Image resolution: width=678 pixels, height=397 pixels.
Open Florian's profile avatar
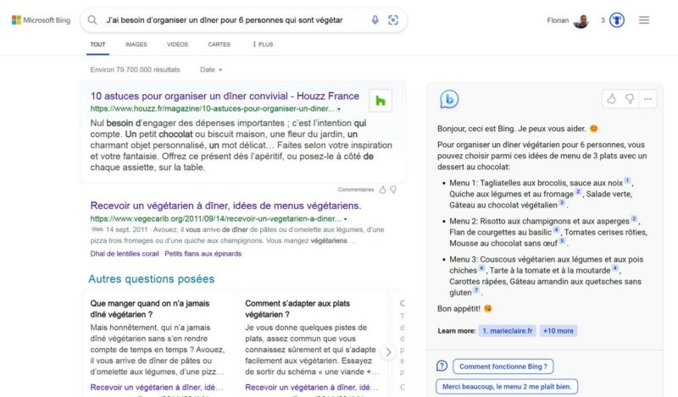(581, 20)
